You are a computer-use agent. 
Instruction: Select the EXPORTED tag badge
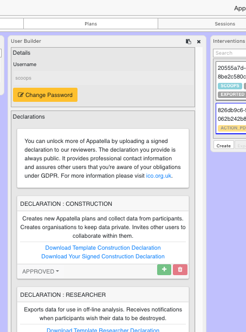232,94
